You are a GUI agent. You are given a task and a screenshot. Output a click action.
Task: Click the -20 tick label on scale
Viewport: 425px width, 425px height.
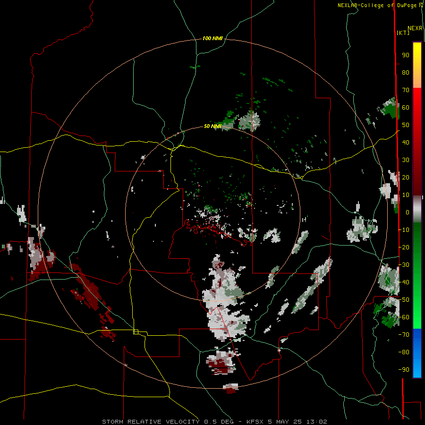[404, 247]
